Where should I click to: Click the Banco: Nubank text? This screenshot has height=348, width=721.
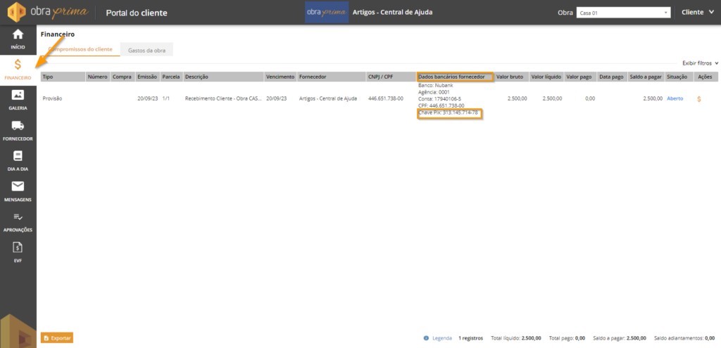click(437, 85)
